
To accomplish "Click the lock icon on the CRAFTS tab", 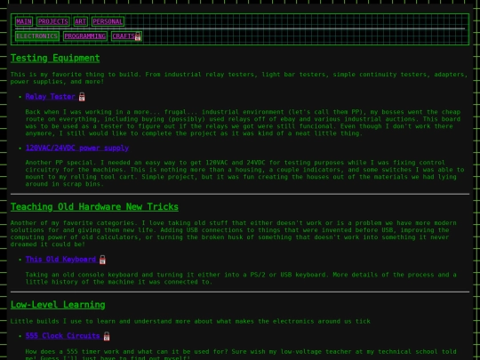I will 138,36.
